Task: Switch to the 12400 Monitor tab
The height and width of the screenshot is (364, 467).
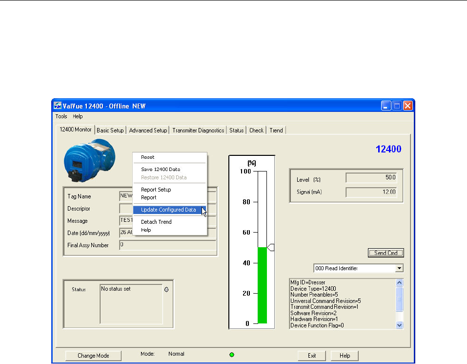Action: tap(75, 129)
